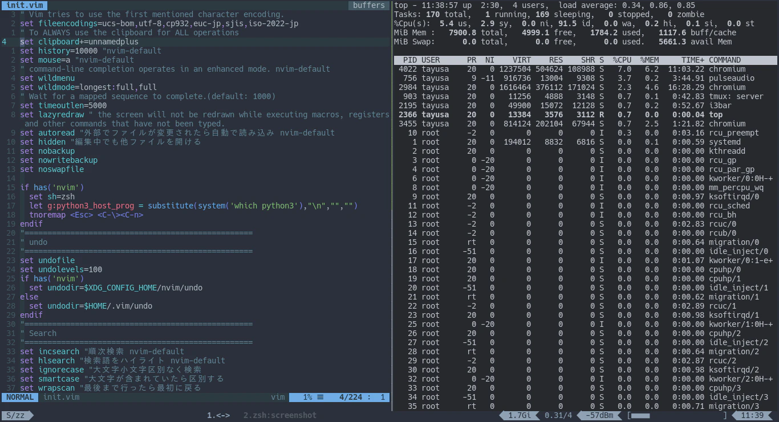Click the buffers label in the tabline

click(368, 5)
